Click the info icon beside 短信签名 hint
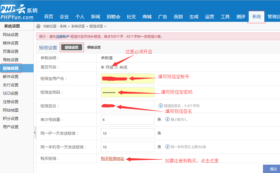 tap(161, 106)
